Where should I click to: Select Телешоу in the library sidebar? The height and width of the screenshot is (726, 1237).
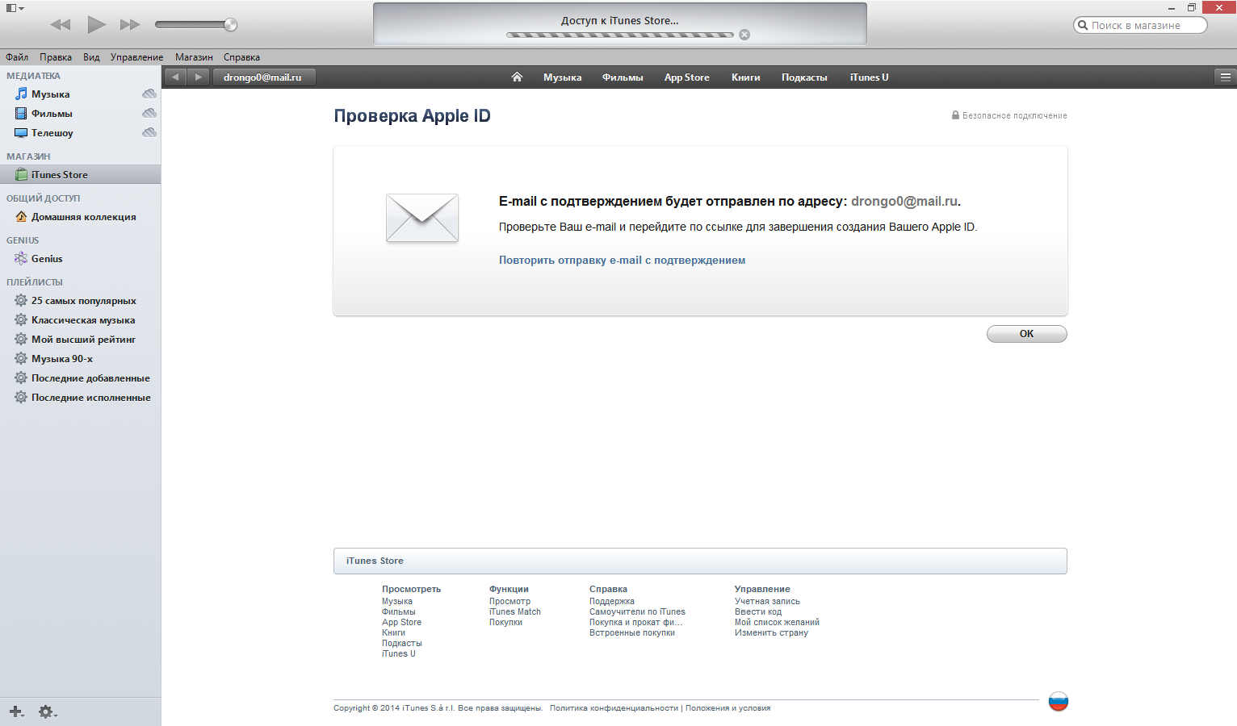pos(52,133)
